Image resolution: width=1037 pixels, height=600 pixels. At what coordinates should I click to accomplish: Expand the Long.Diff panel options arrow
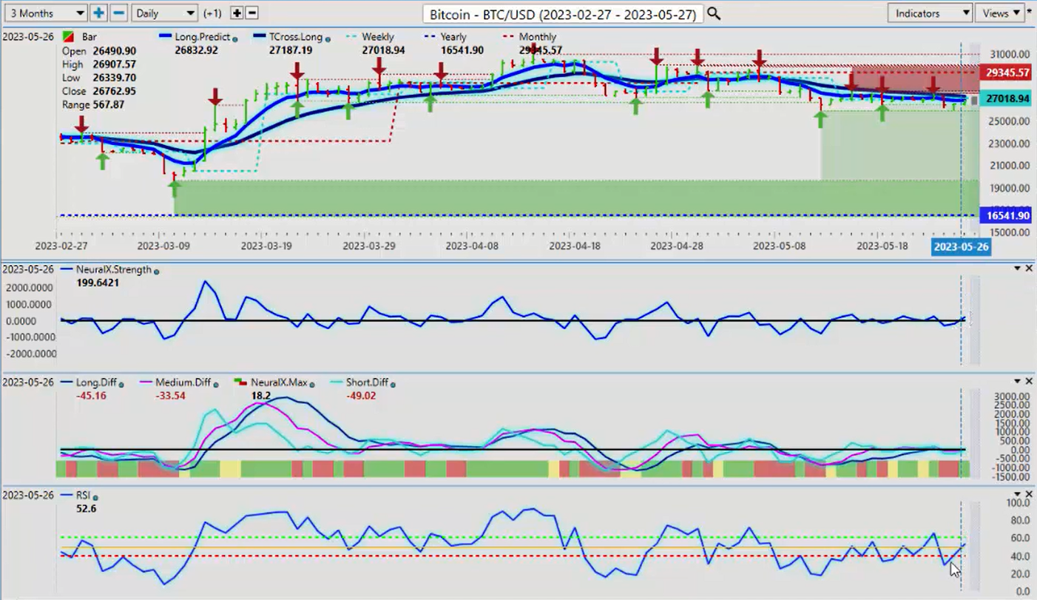pyautogui.click(x=1017, y=380)
